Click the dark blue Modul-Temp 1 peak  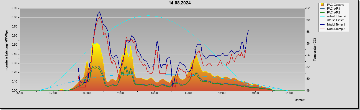(99, 12)
